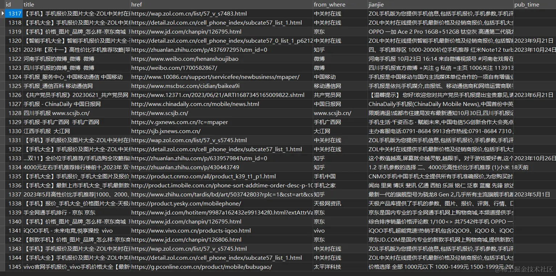Click jianjie cell starting 'ChinaDaily手机报'

click(x=440, y=104)
